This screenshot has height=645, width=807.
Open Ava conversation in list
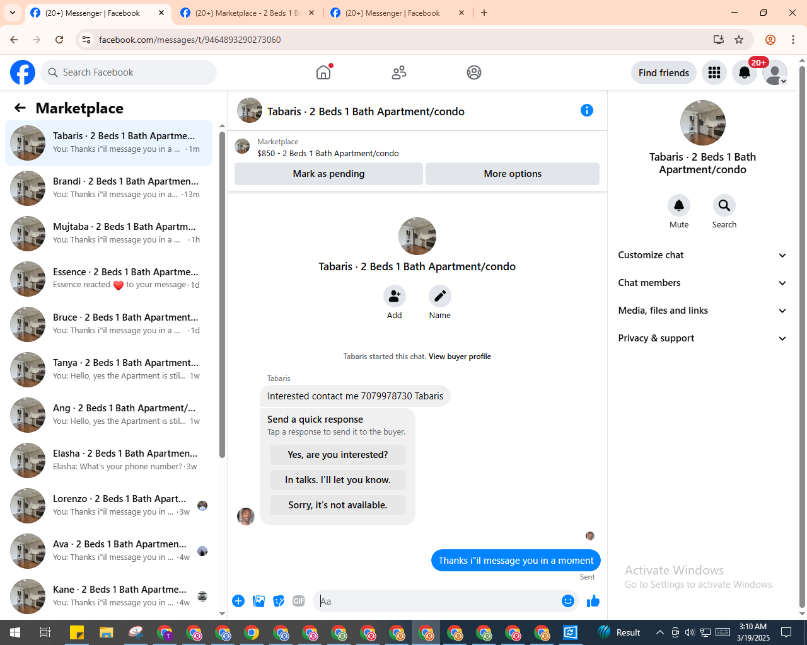109,551
